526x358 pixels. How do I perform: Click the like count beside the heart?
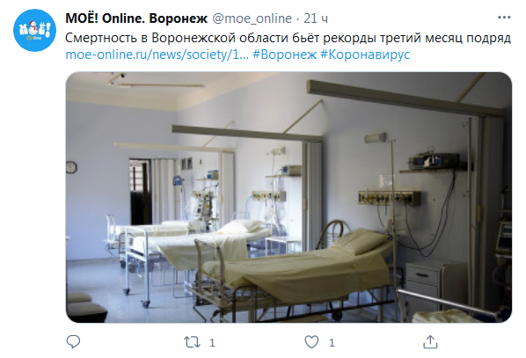click(x=332, y=342)
